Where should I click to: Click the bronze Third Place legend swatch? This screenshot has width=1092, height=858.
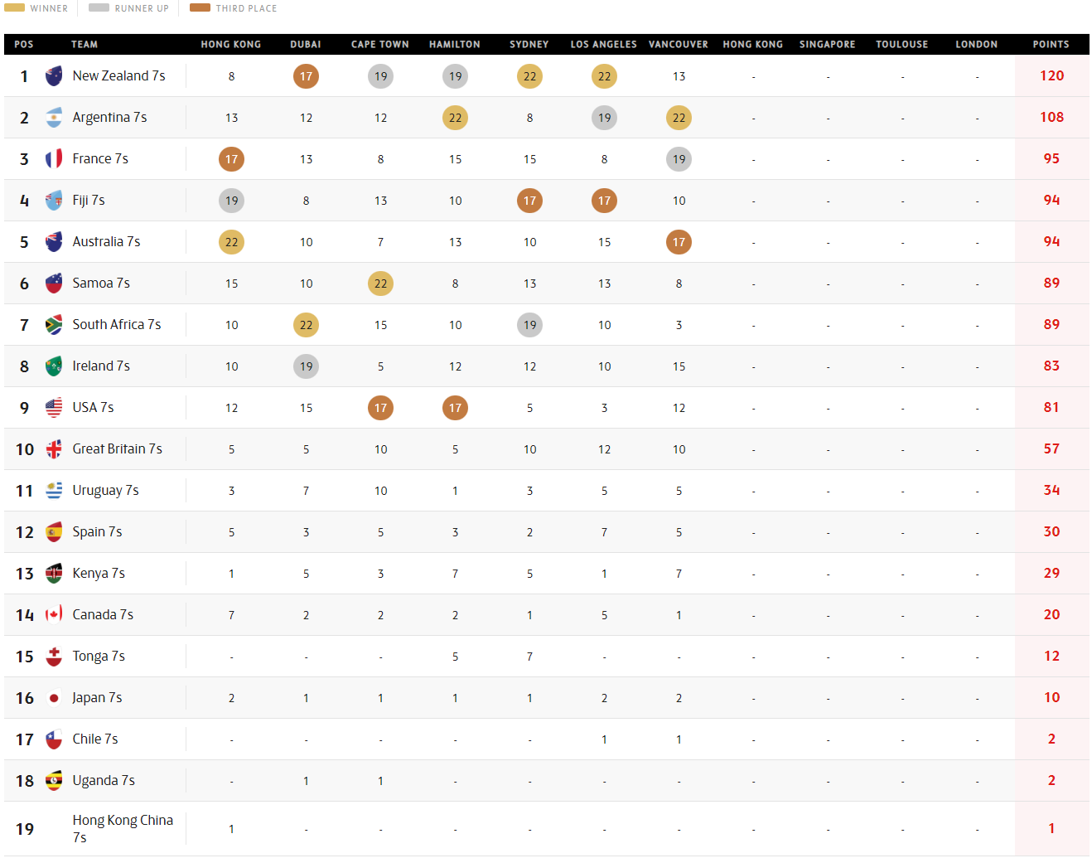pos(200,8)
